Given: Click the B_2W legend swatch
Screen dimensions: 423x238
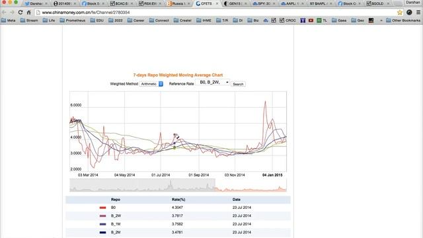Looking at the screenshot, I should pos(102,216).
